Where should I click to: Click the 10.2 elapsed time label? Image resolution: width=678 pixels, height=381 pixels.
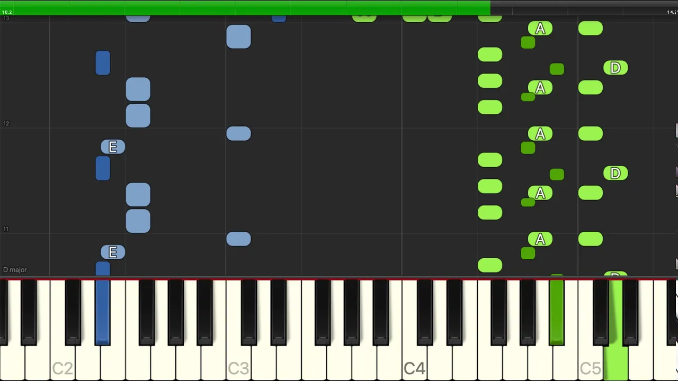click(x=7, y=12)
